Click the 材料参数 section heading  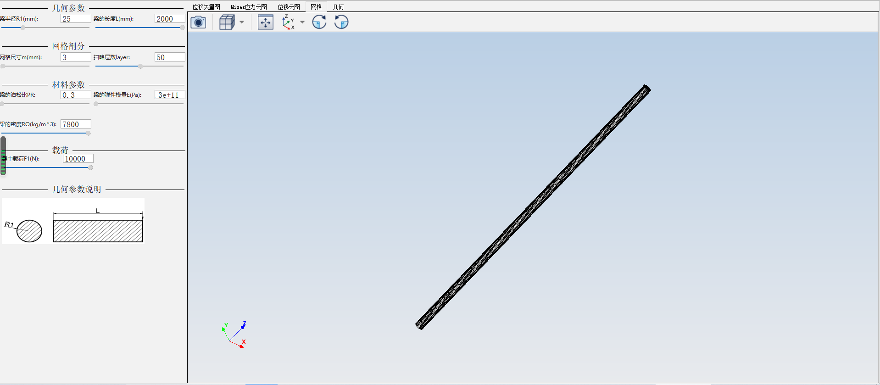click(x=68, y=85)
